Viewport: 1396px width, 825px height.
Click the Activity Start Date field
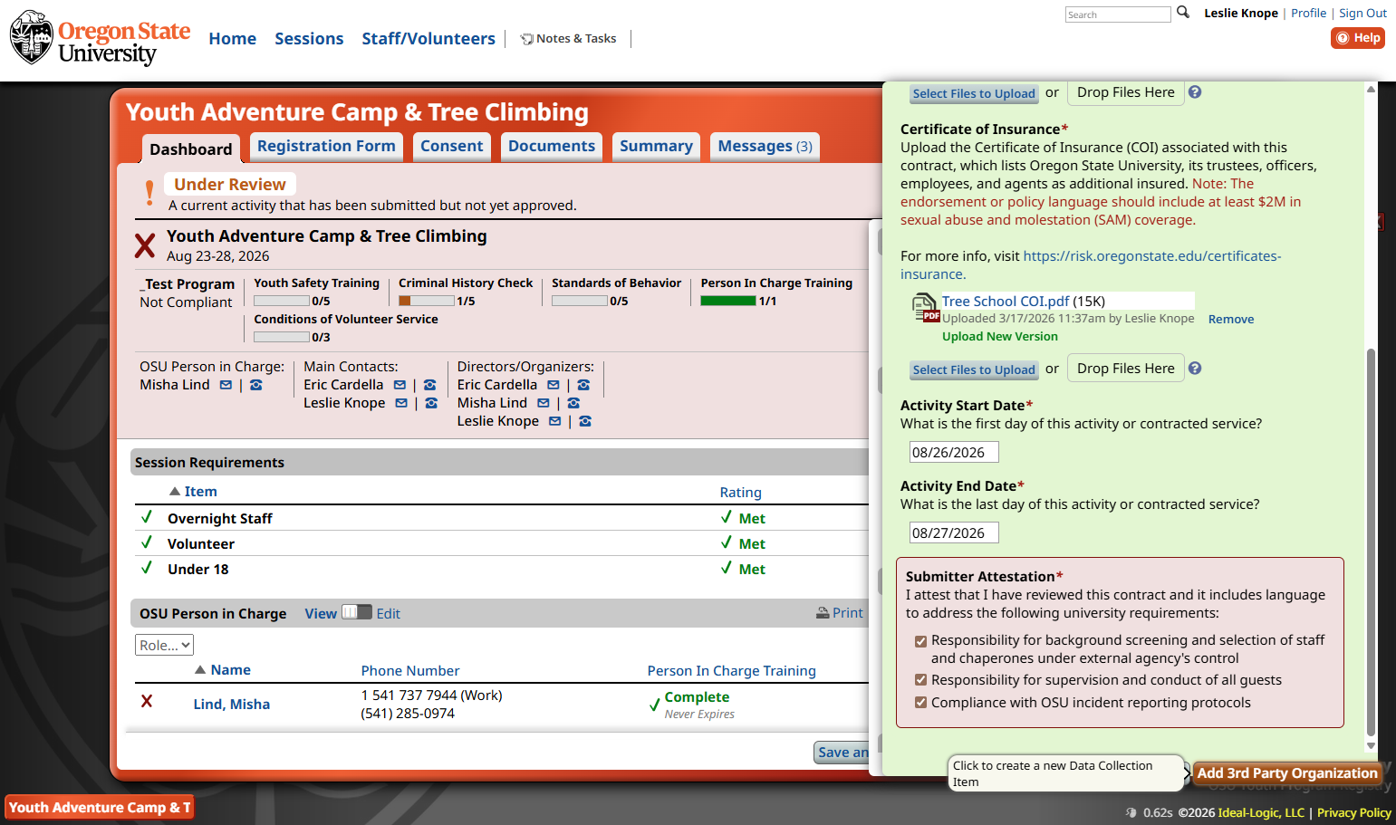pos(954,452)
